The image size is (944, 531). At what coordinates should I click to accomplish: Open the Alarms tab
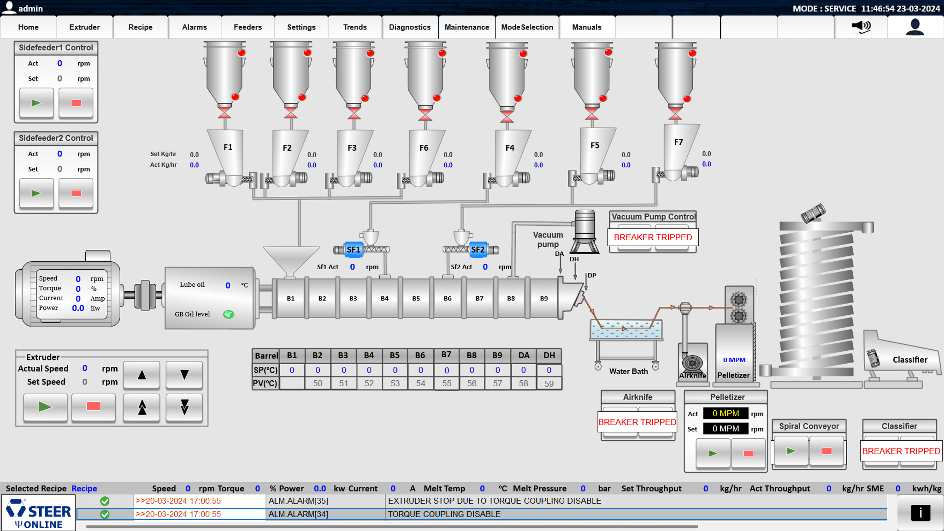(x=194, y=27)
